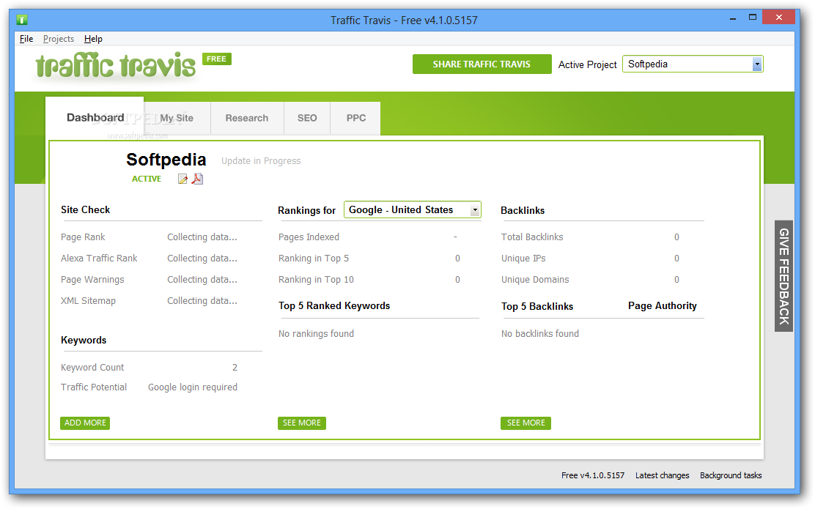
Task: Click the green FREE badge
Action: tap(216, 59)
